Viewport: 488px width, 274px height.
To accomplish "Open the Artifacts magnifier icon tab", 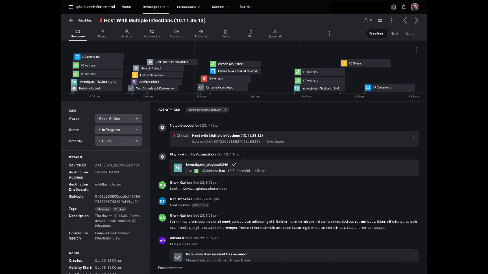I will point(127,33).
